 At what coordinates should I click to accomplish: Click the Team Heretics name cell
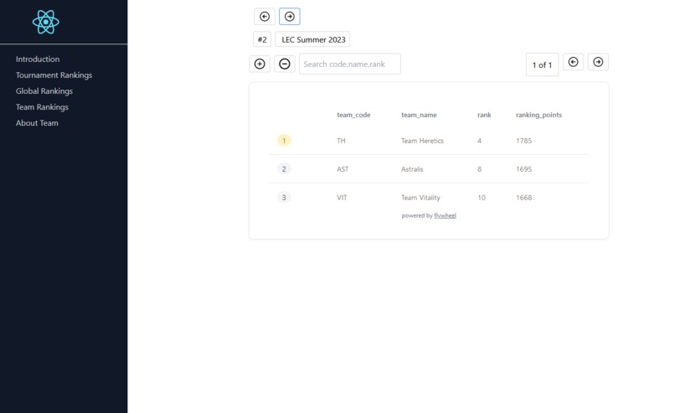pos(422,141)
